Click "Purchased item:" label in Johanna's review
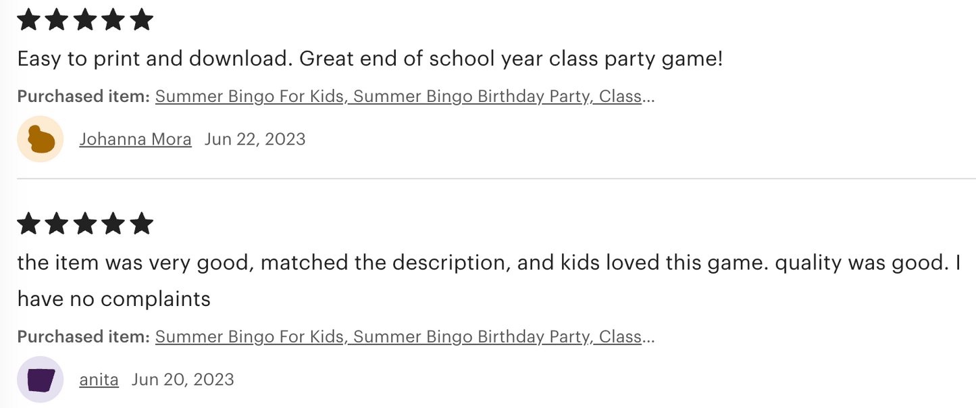This screenshot has width=976, height=408. click(83, 97)
